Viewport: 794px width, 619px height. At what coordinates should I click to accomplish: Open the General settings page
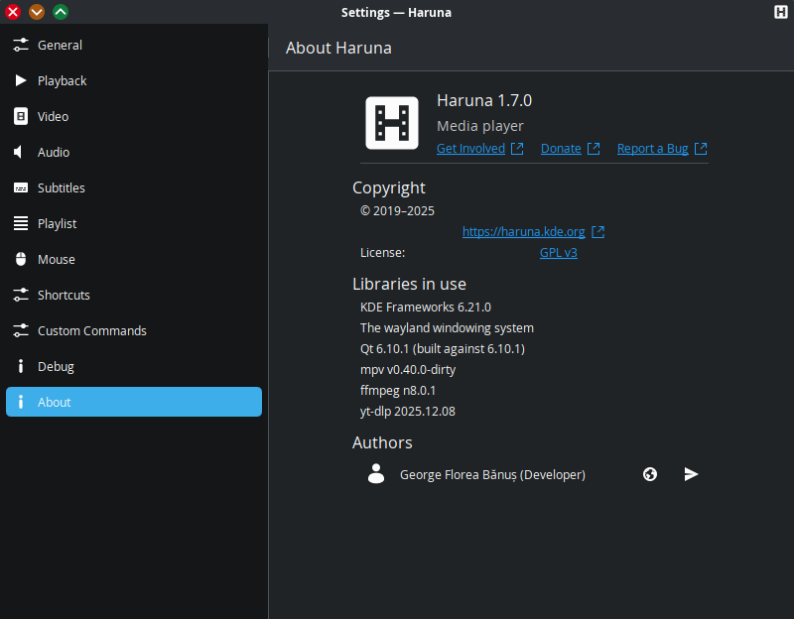coord(60,45)
